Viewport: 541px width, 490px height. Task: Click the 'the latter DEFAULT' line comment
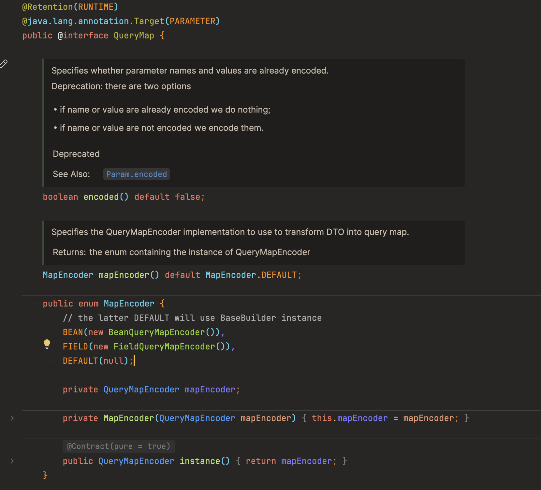tap(192, 318)
